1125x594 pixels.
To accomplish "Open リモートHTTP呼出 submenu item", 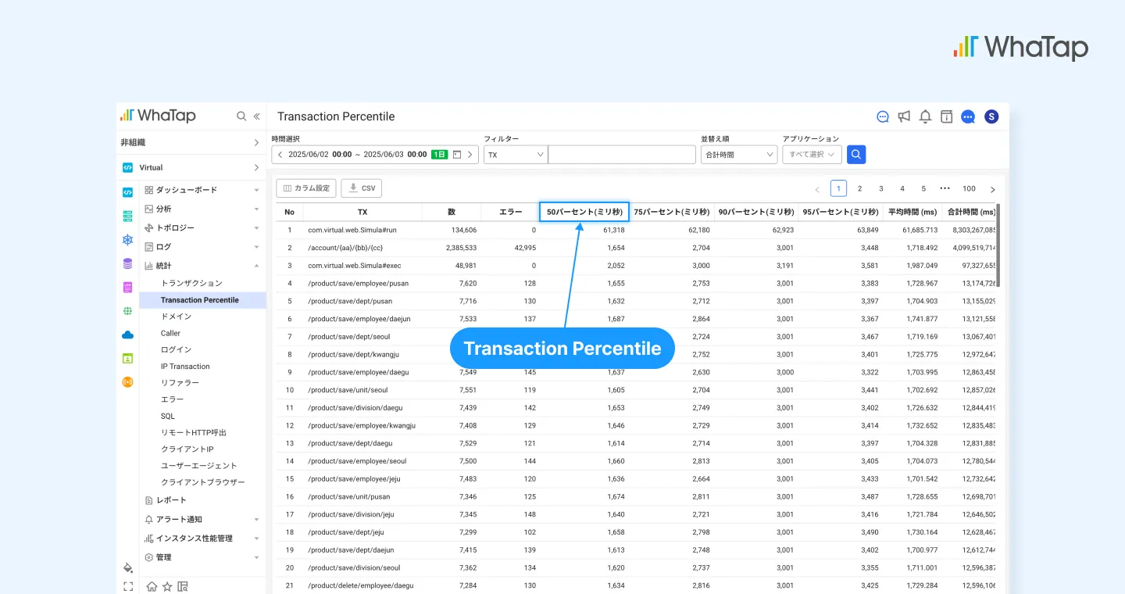I will point(194,432).
